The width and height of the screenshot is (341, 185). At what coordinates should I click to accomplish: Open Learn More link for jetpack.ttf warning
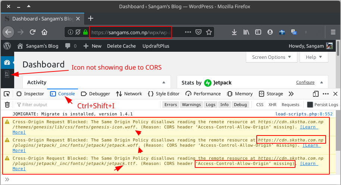pyautogui.click(x=309, y=163)
